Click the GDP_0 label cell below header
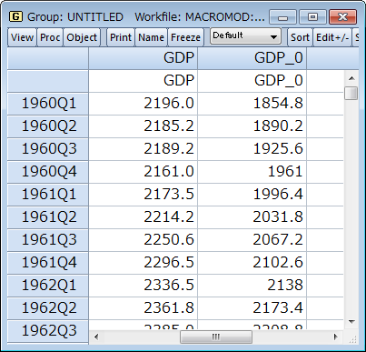366x352 pixels. click(x=252, y=81)
